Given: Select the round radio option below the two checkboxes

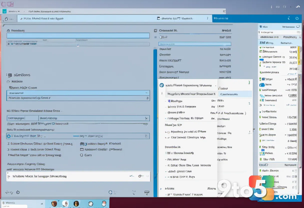Looking at the screenshot, I should point(81,155).
